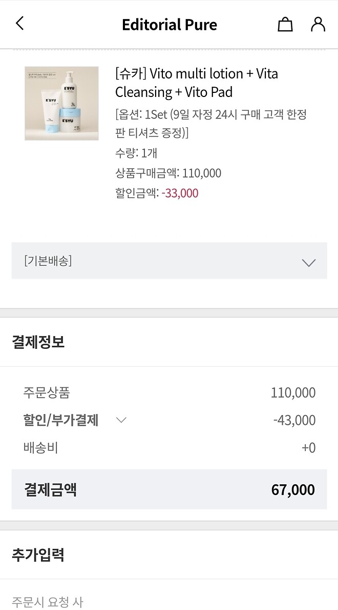Expand the 할인/부가결제 discount details
338x610 pixels.
click(x=121, y=420)
